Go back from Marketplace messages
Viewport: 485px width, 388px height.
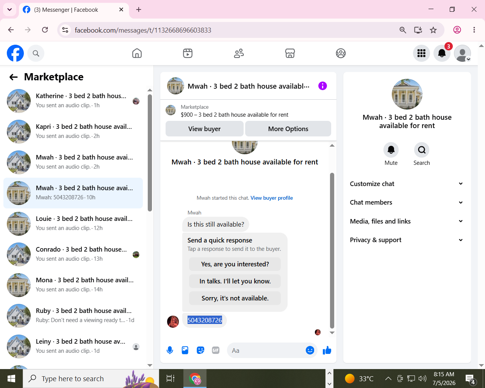click(x=14, y=77)
